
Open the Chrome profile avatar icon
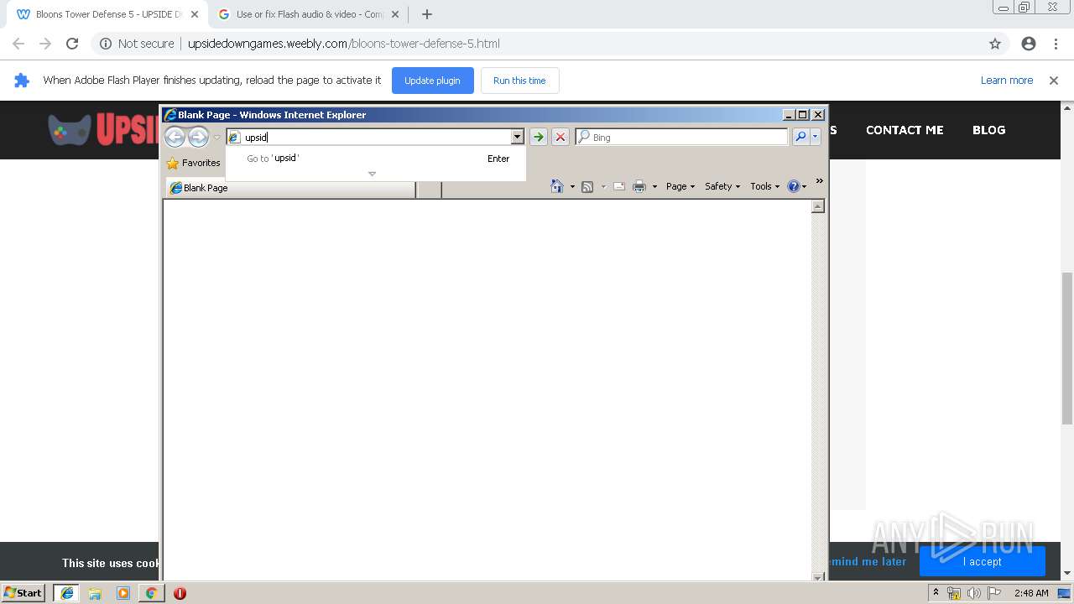tap(1029, 44)
